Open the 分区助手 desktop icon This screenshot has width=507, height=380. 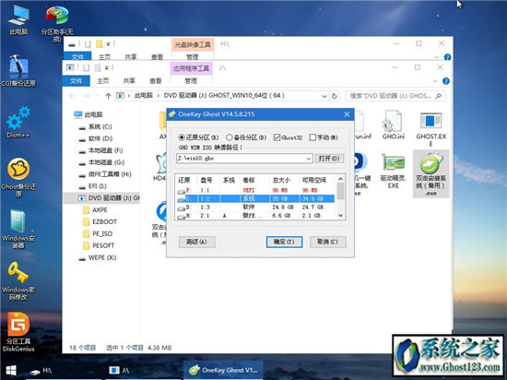point(57,24)
